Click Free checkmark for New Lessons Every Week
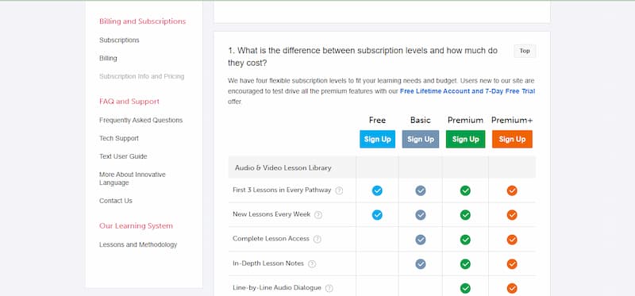Screen dimensions: 635x296 tap(377, 215)
